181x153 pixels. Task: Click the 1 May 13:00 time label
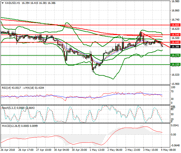(97, 150)
